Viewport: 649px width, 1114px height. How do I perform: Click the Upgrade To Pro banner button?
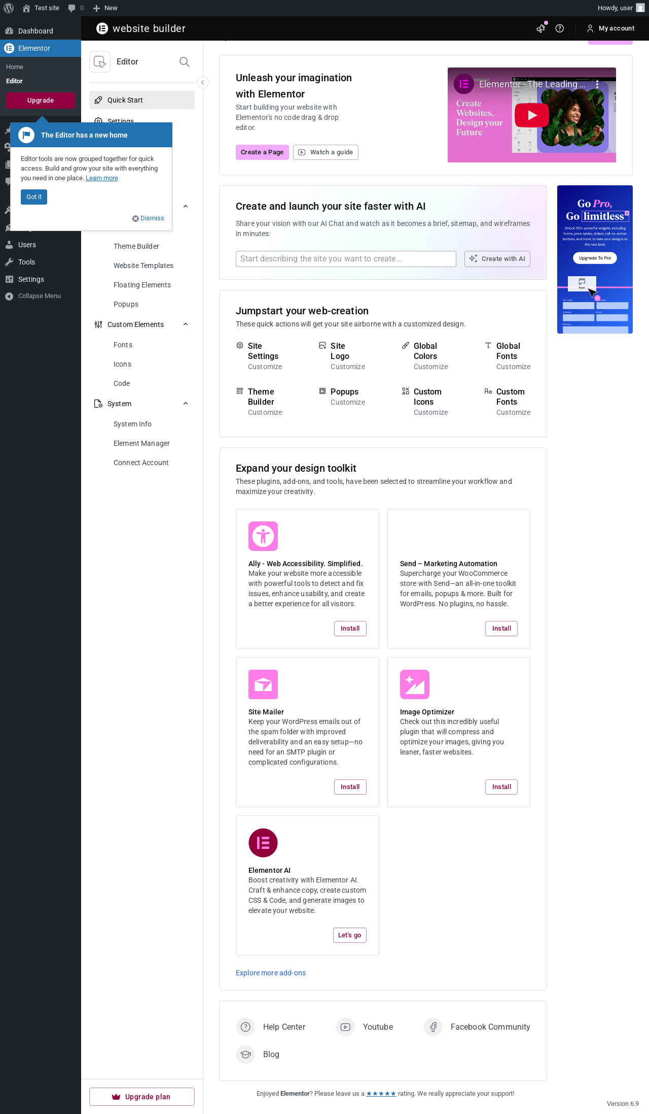click(595, 258)
